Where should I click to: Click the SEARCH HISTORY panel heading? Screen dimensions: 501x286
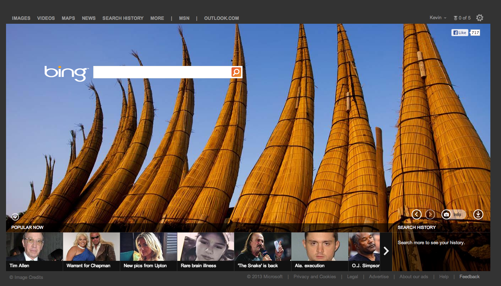[x=417, y=227]
